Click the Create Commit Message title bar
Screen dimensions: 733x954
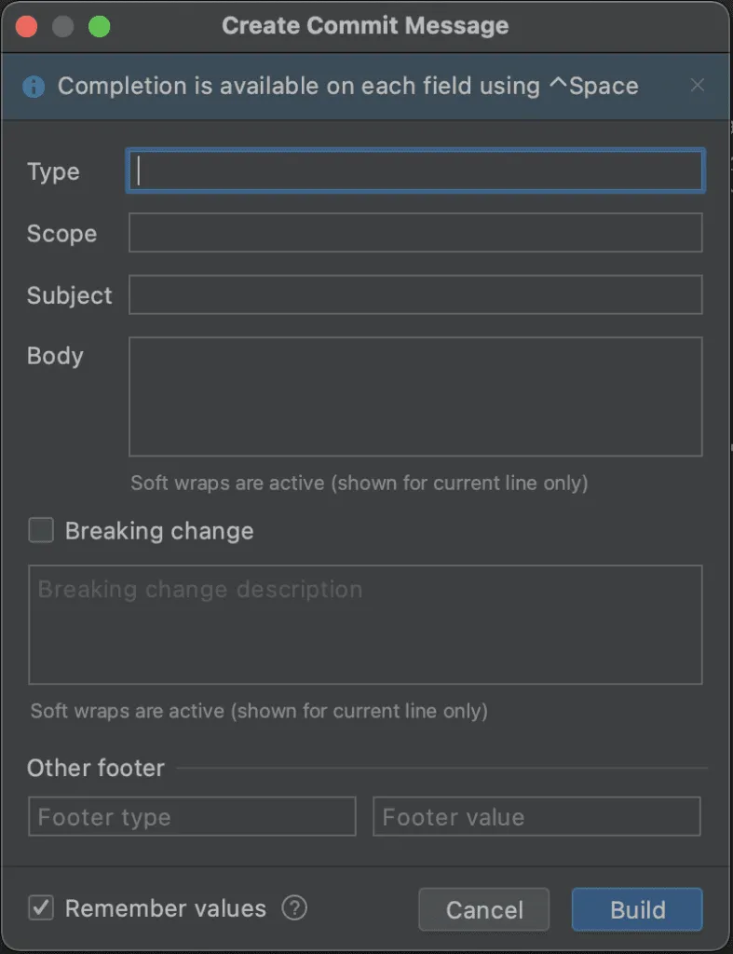(365, 26)
